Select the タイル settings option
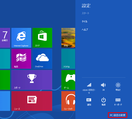The height and width of the screenshot is (119, 132). 84,21
